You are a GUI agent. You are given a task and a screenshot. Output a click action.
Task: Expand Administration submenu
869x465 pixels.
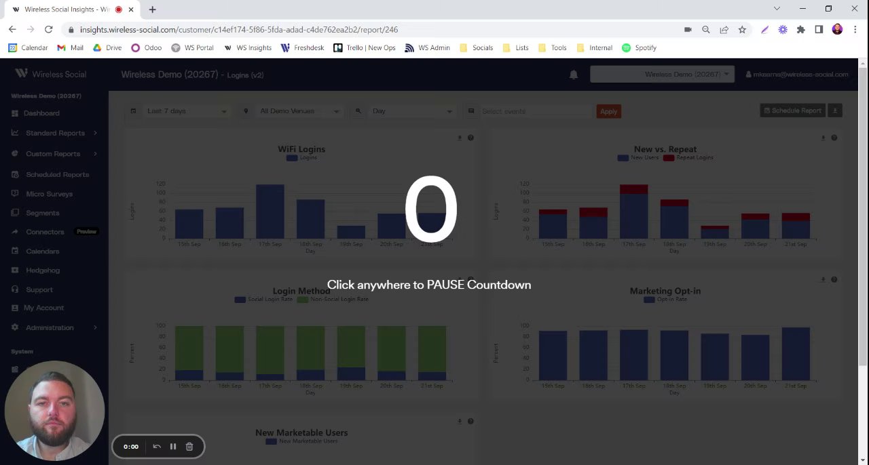(95, 327)
